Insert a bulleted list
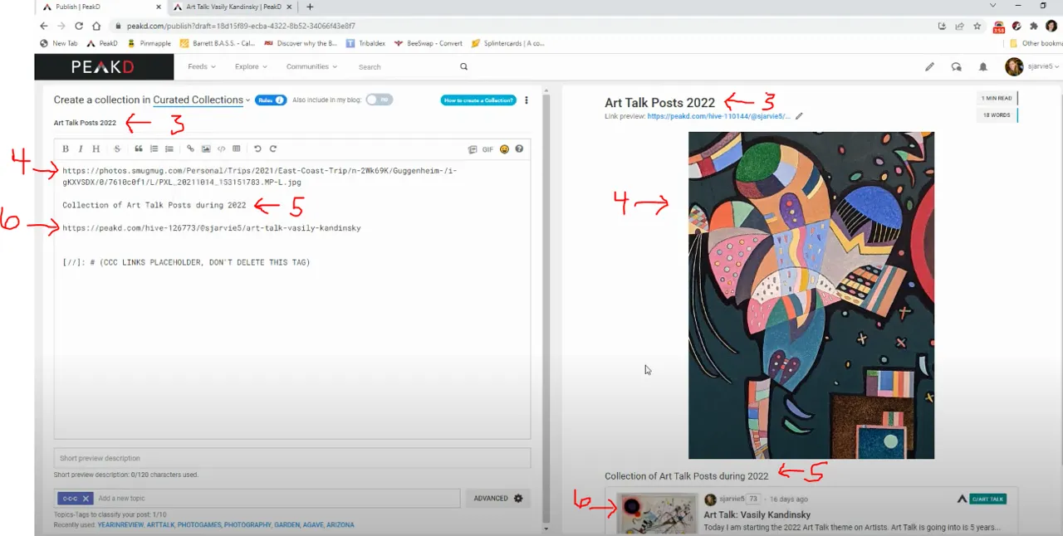This screenshot has width=1063, height=536. coord(169,149)
